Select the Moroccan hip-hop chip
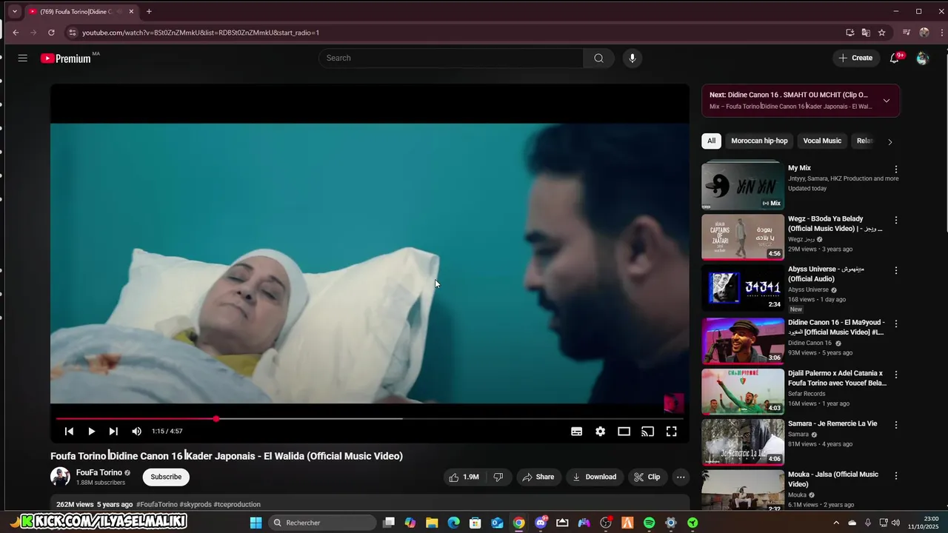Image resolution: width=948 pixels, height=533 pixels. [759, 141]
